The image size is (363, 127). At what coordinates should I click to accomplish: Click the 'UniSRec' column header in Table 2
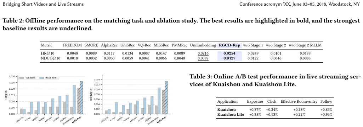[127, 45]
